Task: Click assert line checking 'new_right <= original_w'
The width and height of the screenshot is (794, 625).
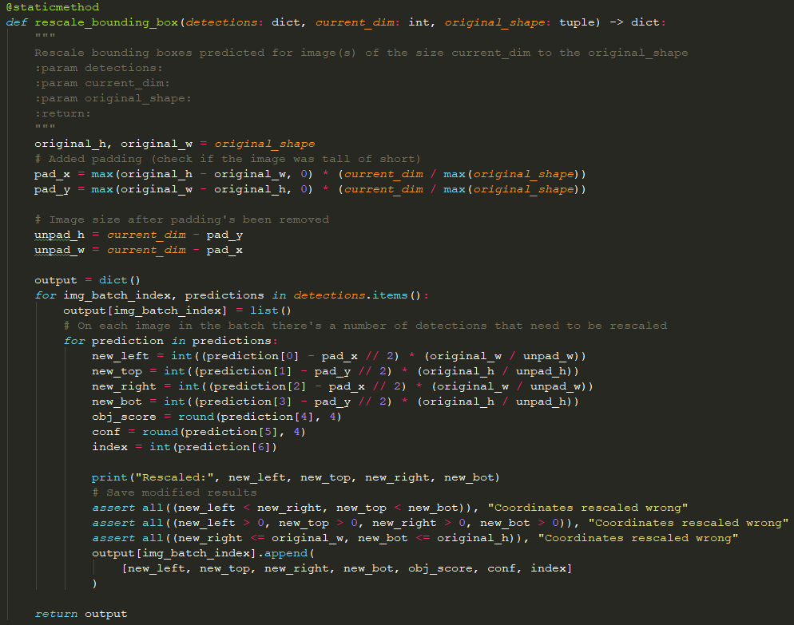Action: point(415,539)
